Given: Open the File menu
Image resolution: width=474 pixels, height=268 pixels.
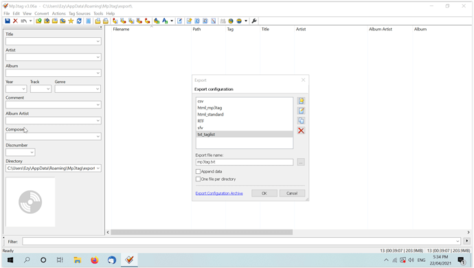Looking at the screenshot, I should click(x=7, y=14).
